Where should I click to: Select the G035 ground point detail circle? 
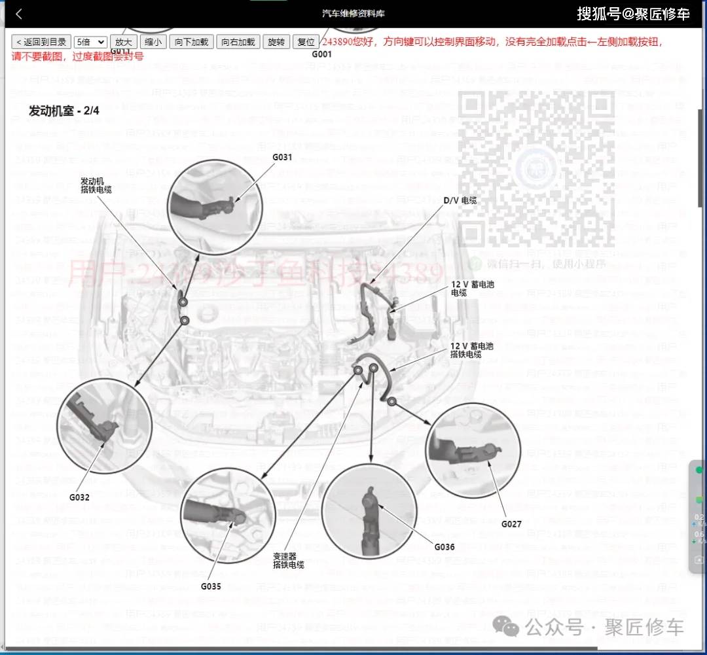click(x=228, y=515)
